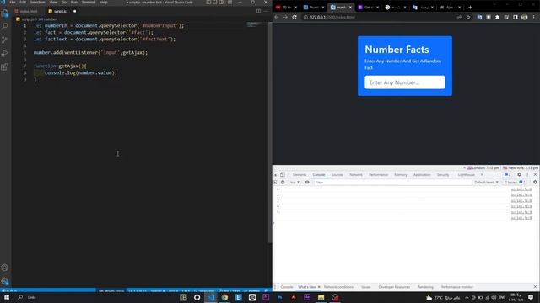Open Rendering drawer tab
Image resolution: width=540 pixels, height=303 pixels.
425,287
